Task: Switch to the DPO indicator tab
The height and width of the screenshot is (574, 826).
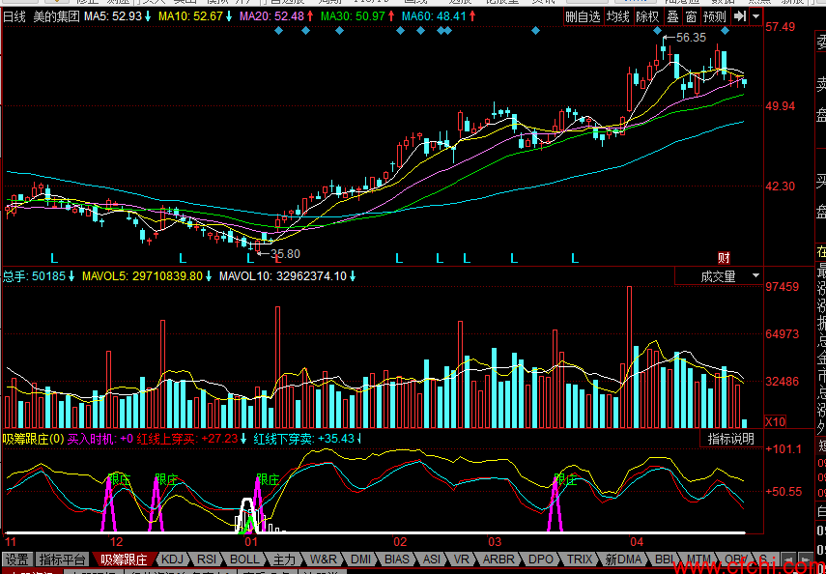Action: (539, 560)
